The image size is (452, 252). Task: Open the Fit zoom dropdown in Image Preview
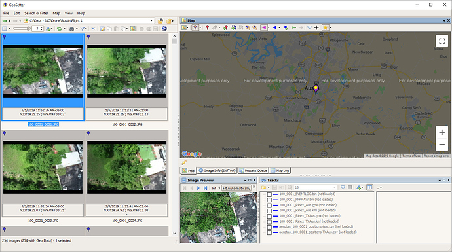(219, 188)
